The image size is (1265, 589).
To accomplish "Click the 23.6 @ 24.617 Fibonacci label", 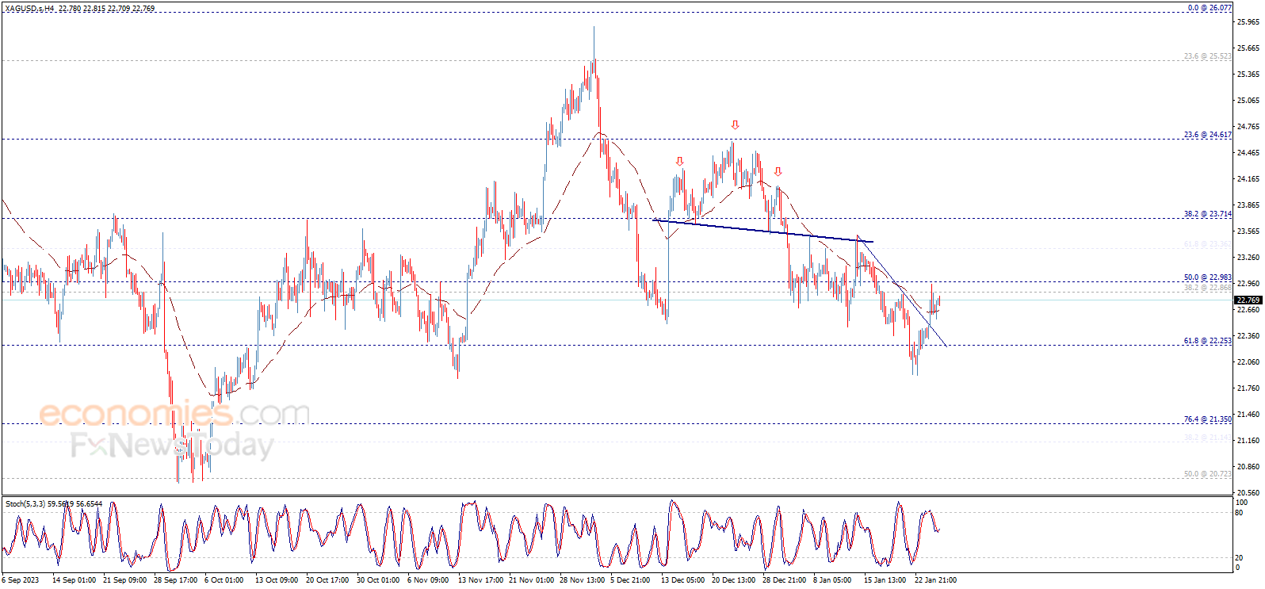I will click(x=1208, y=135).
